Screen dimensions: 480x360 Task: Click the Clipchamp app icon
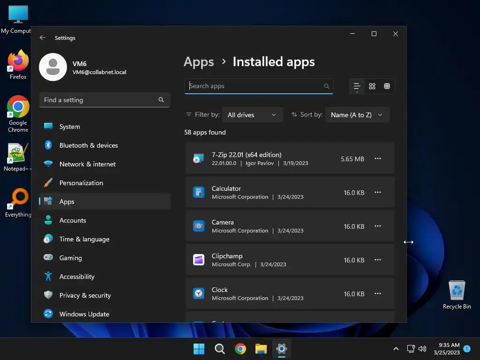click(198, 260)
